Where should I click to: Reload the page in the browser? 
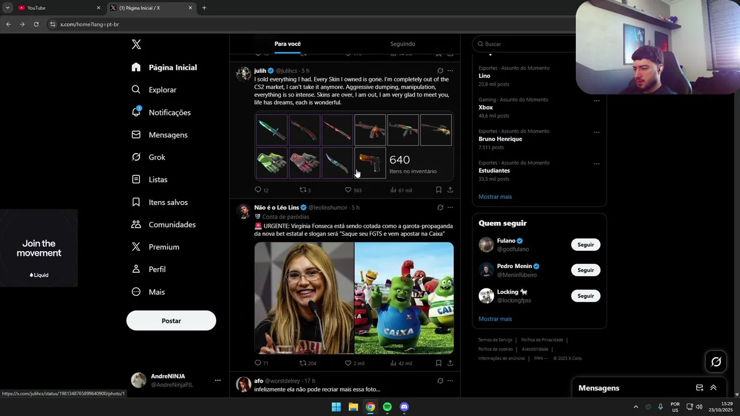(36, 24)
